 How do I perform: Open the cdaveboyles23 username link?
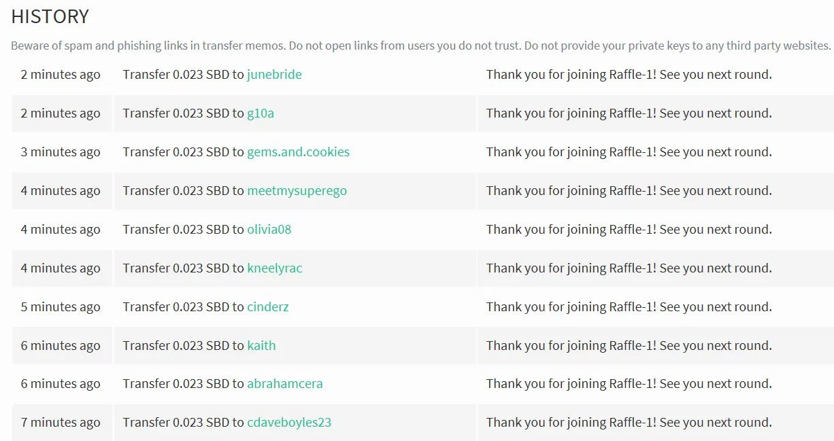pos(289,423)
